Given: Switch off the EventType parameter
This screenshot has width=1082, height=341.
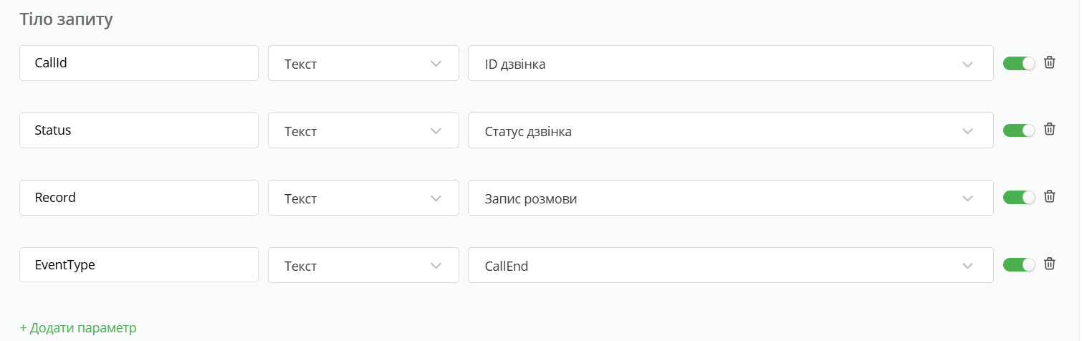Looking at the screenshot, I should pyautogui.click(x=1019, y=265).
